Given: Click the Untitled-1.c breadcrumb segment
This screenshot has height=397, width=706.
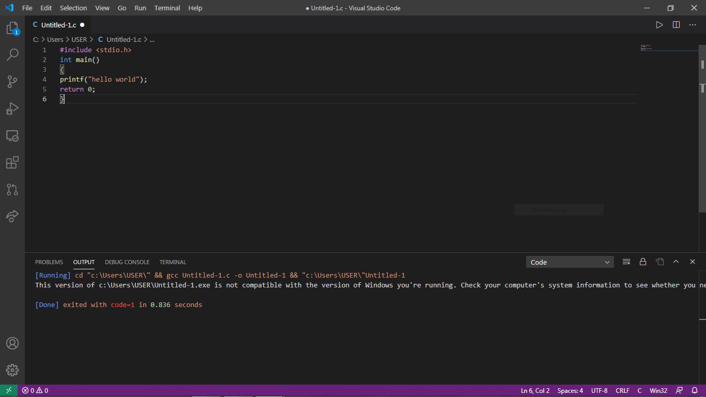Looking at the screenshot, I should (x=119, y=39).
